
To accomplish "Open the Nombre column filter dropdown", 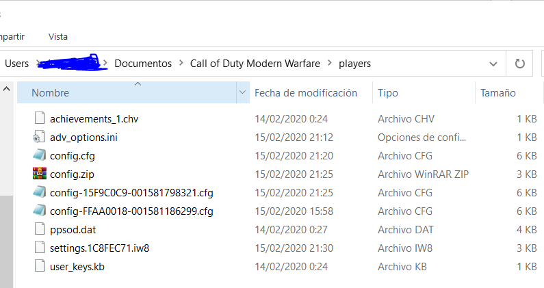I will (x=242, y=92).
